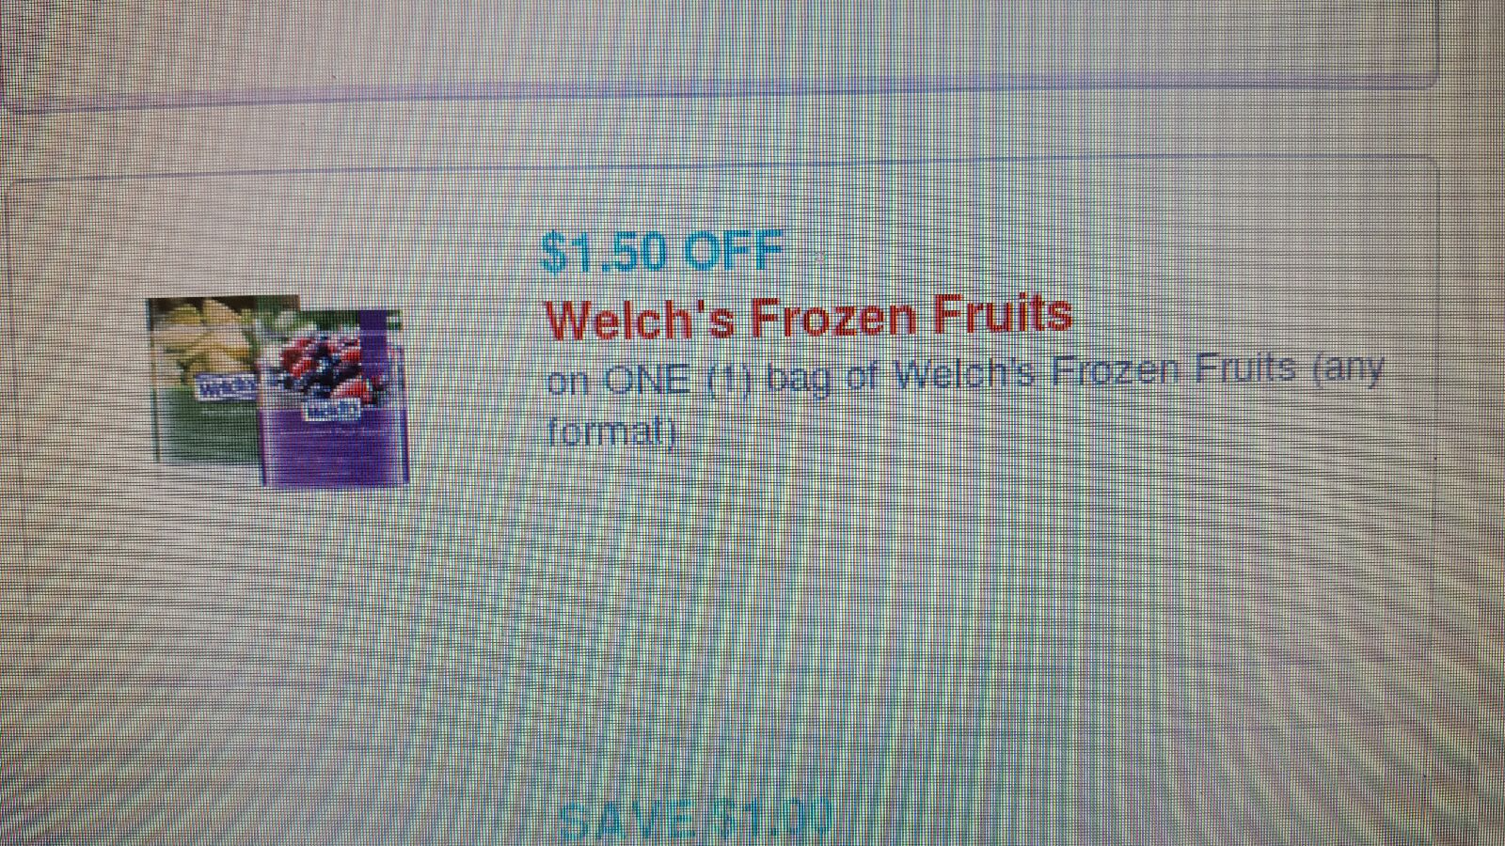Select the SAVE $1.00 coupon heading below
1505x846 pixels.
click(694, 820)
